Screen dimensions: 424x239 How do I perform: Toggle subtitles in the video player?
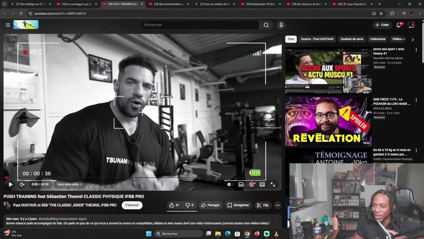241,185
